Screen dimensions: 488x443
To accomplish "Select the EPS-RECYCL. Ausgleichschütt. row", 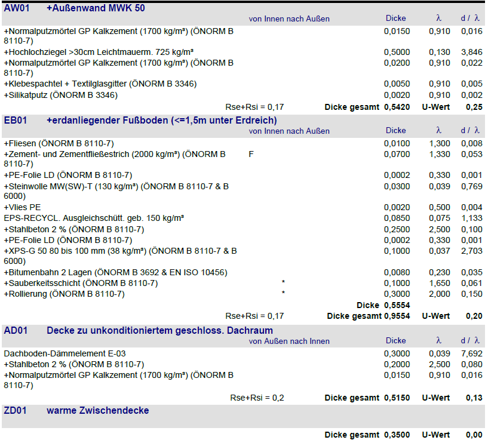I will coord(94,219).
